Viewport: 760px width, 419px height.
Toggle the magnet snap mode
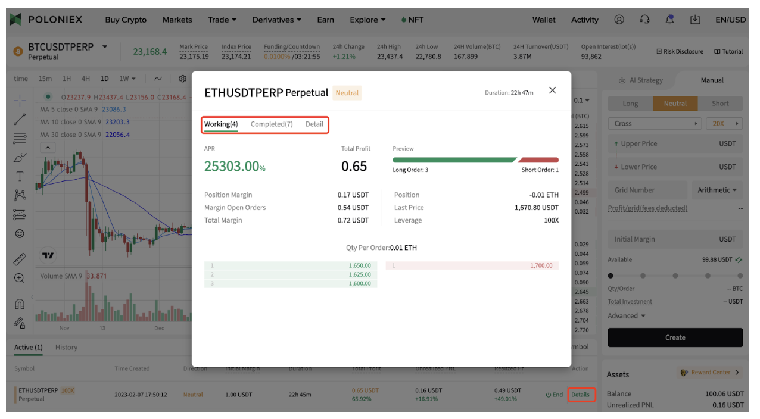pos(20,304)
